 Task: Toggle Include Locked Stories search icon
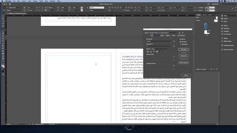click(x=151, y=52)
